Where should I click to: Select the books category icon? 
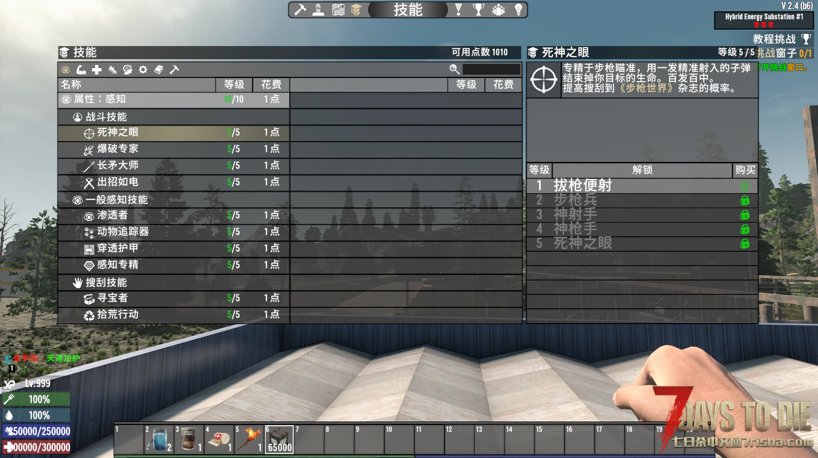[x=158, y=69]
